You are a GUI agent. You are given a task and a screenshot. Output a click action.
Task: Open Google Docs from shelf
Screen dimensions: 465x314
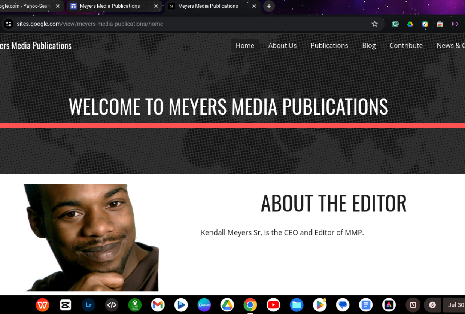(x=366, y=305)
